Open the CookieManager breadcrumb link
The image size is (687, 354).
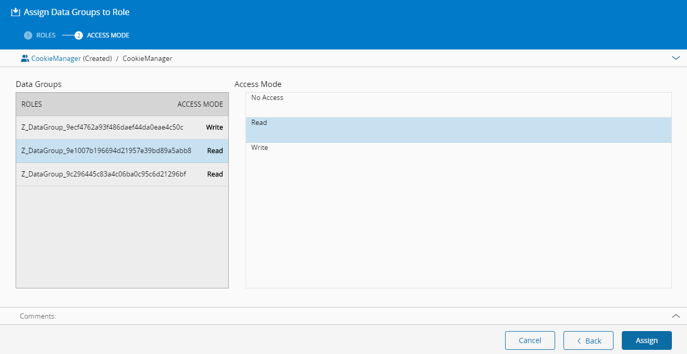pyautogui.click(x=56, y=58)
